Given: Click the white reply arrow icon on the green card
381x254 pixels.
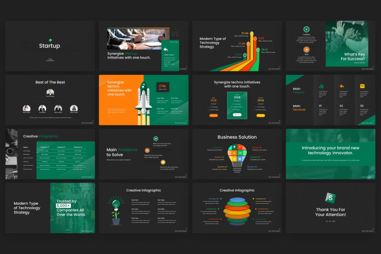Looking at the screenshot, I should pyautogui.click(x=165, y=49).
